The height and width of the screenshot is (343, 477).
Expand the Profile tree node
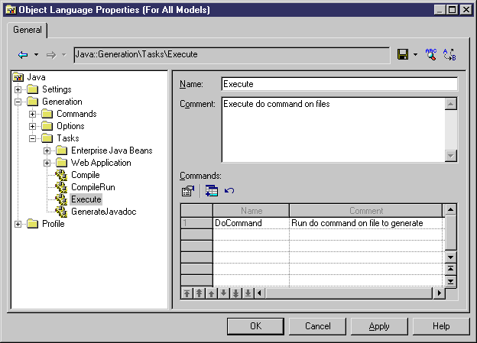pos(18,224)
